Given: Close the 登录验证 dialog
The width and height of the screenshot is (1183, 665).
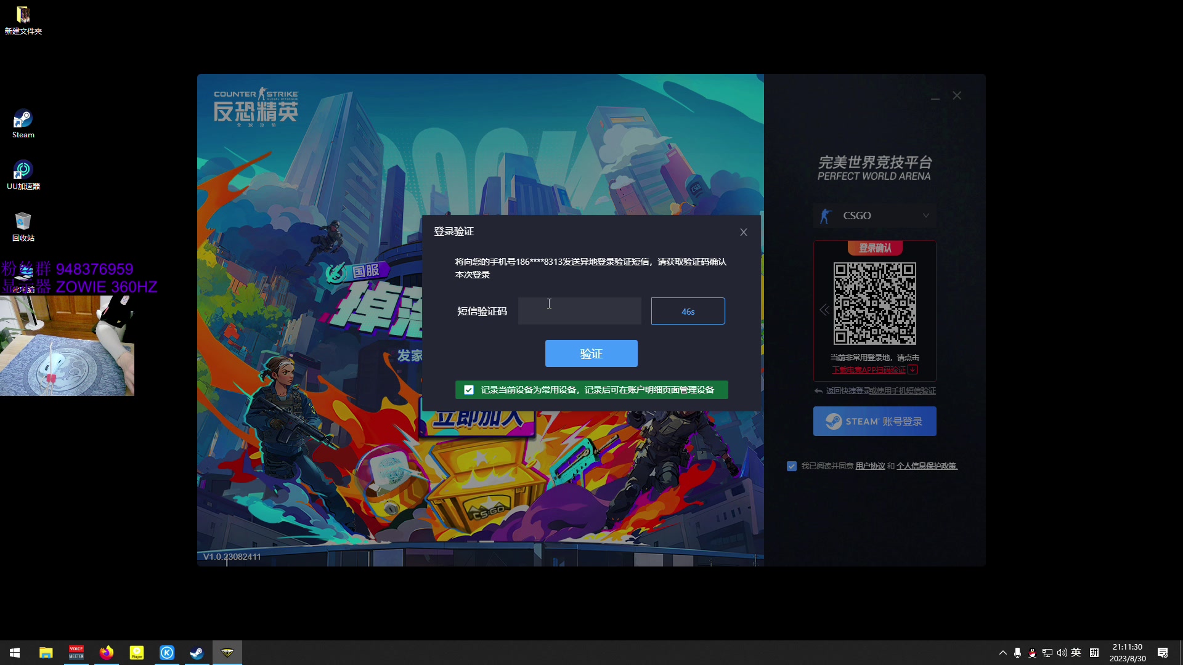Looking at the screenshot, I should (744, 232).
